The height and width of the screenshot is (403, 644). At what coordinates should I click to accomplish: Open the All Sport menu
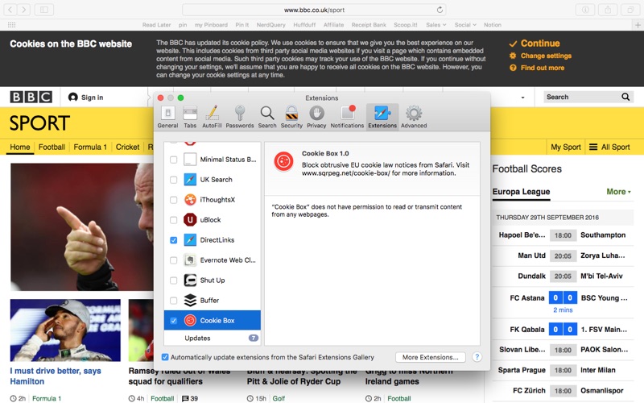(x=609, y=147)
